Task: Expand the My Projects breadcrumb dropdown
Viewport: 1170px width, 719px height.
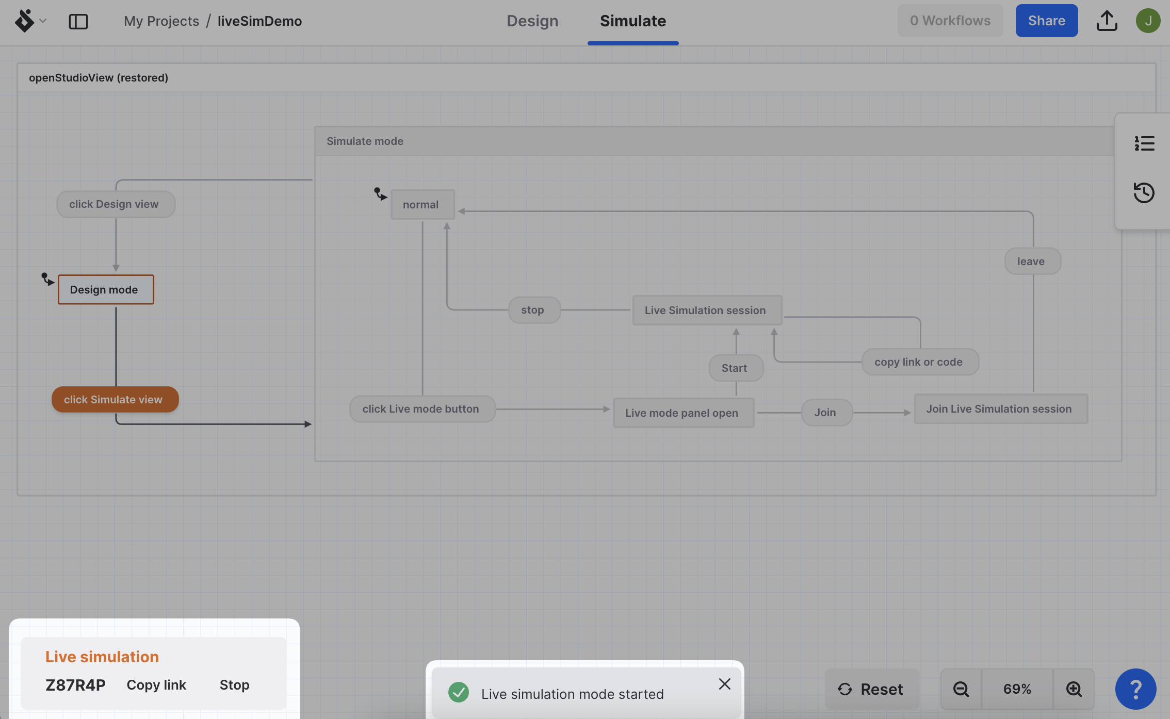Action: (160, 20)
